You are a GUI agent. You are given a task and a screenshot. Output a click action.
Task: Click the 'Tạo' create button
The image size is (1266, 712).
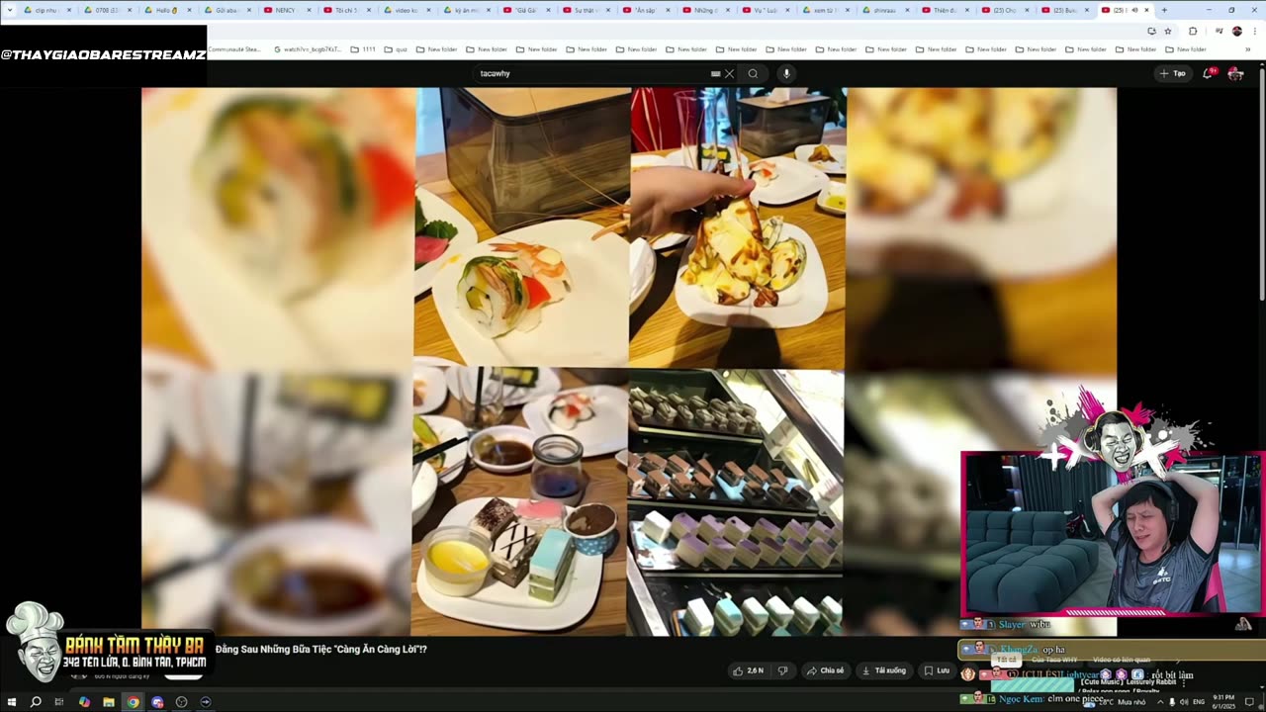[1172, 73]
